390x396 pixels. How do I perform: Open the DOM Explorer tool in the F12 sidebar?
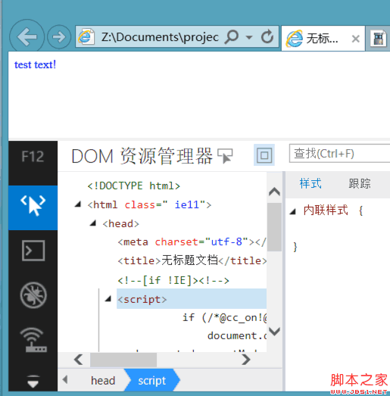click(x=33, y=207)
